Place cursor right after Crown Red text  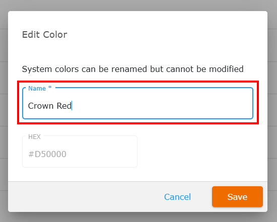tap(72, 106)
